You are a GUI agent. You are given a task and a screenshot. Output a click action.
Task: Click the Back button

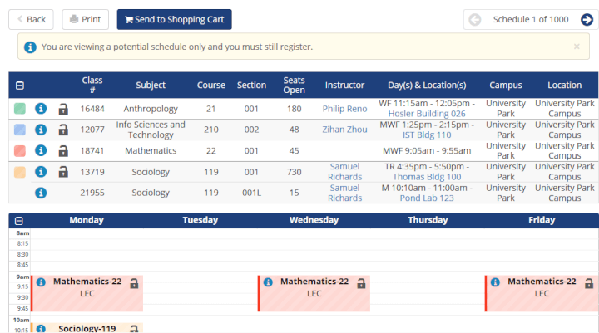coord(31,19)
